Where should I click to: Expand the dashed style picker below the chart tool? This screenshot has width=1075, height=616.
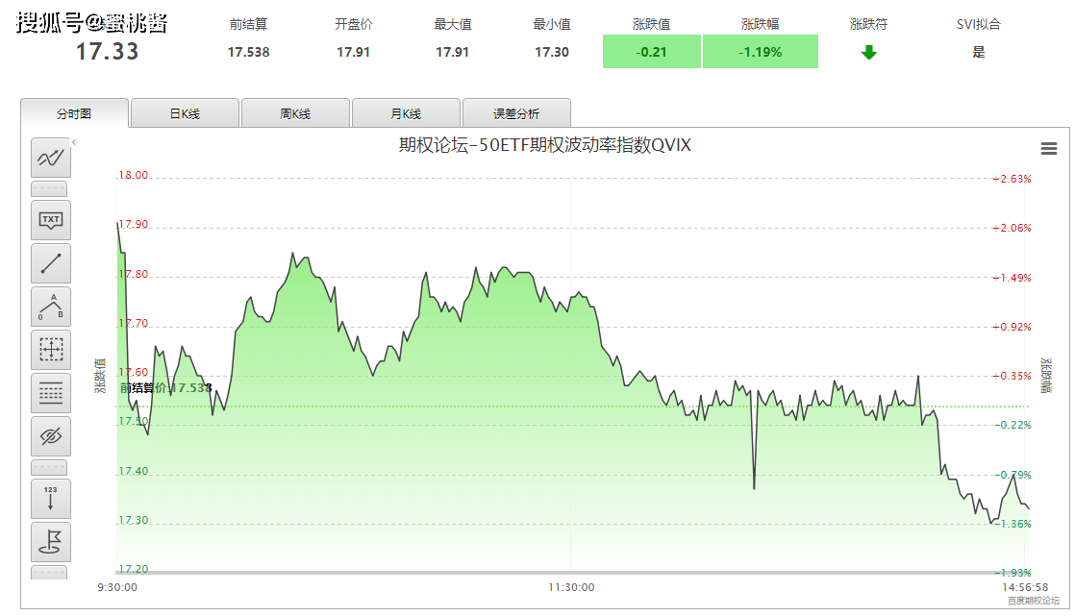coord(50,188)
